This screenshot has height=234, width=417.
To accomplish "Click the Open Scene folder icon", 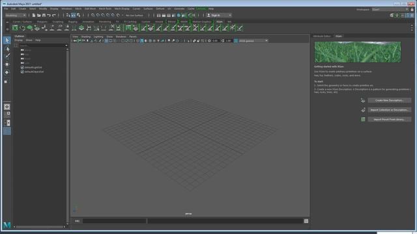I will [x=39, y=16].
